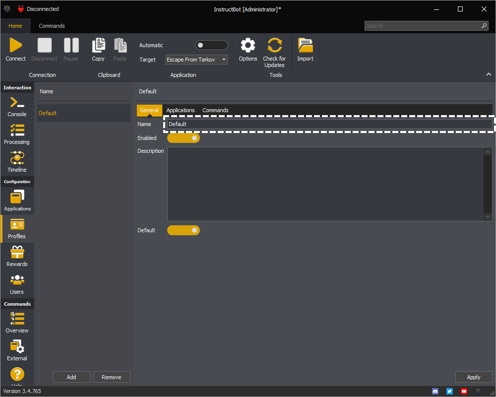Click Check for Updates icon
Viewport: 496px width, 397px height.
pyautogui.click(x=274, y=45)
